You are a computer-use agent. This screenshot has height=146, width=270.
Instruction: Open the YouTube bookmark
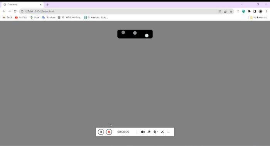click(21, 18)
